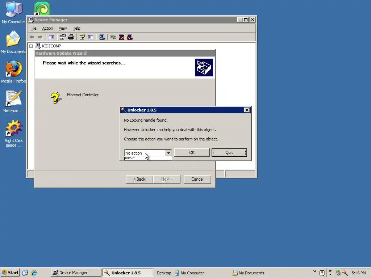Image resolution: width=371 pixels, height=278 pixels.
Task: Click the Start button
Action: [10, 273]
